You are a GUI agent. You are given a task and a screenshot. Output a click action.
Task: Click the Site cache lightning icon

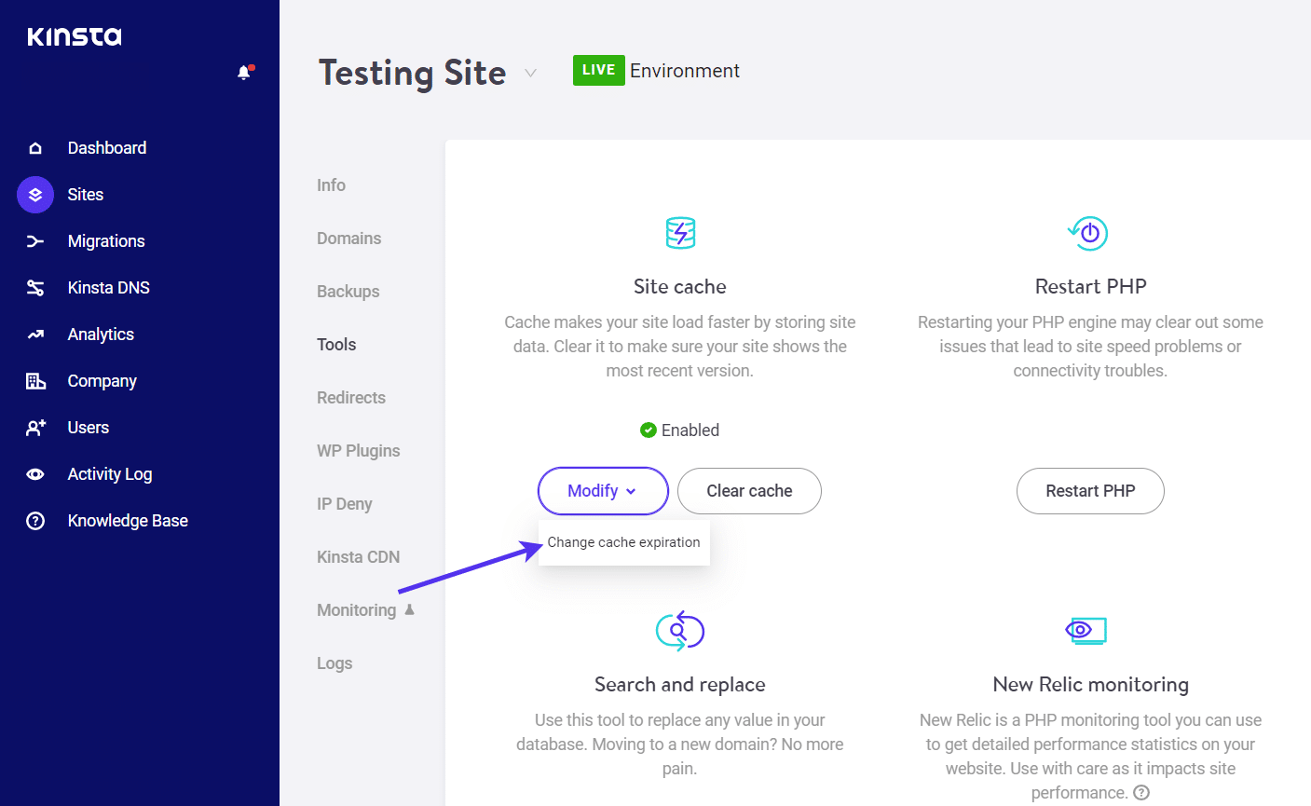[x=679, y=233]
